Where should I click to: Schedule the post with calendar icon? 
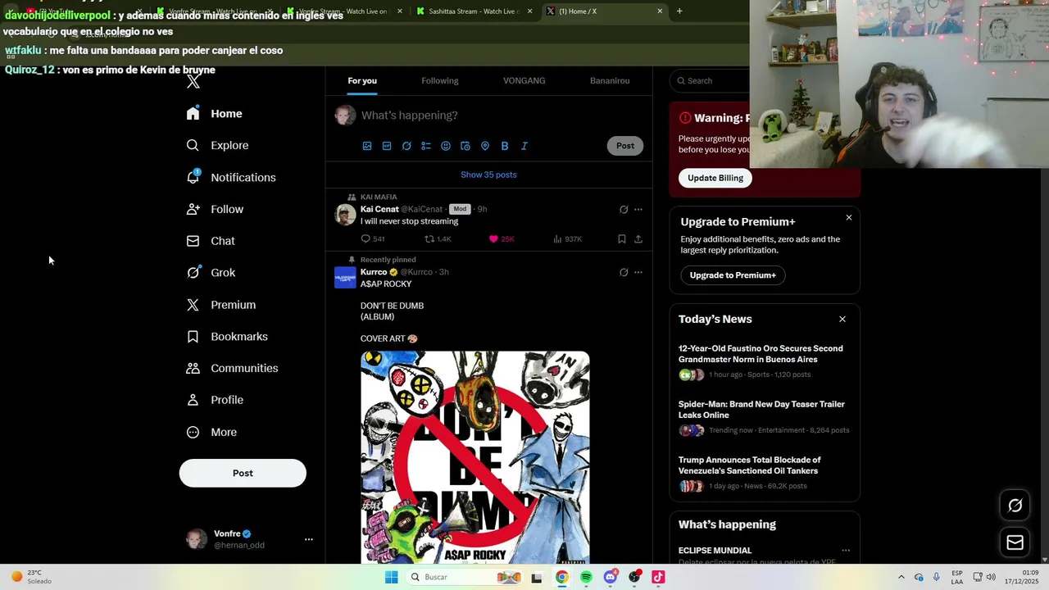(465, 146)
